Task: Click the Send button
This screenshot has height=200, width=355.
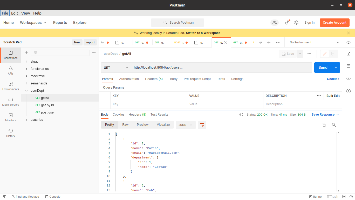Action: pos(323,68)
